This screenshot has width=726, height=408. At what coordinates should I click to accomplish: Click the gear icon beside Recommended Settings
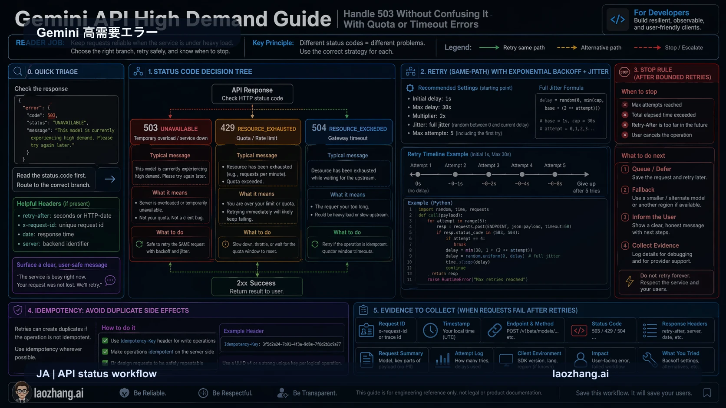[410, 88]
